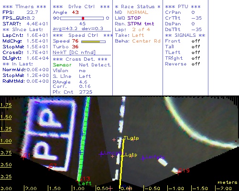Select the DLight value 1.6E+04

pos(37,58)
